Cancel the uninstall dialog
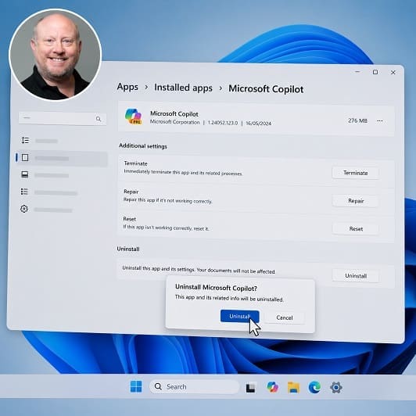The image size is (416, 416). pos(285,317)
